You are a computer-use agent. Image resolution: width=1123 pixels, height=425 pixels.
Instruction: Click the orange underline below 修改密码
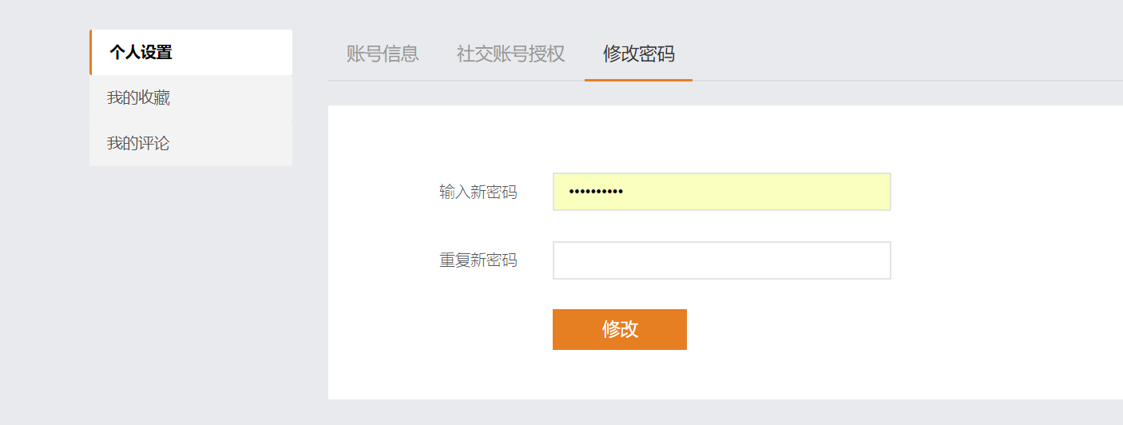click(x=638, y=80)
